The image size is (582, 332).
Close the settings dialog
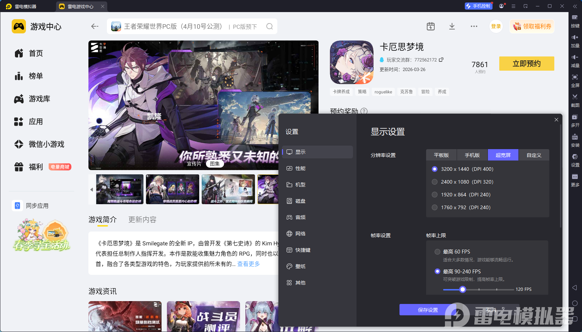[x=556, y=120]
